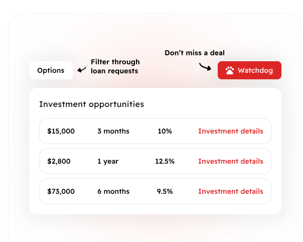Select the $73,000 investment amount

click(61, 191)
